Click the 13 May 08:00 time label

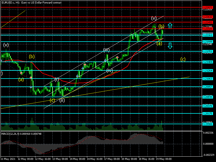(61, 159)
